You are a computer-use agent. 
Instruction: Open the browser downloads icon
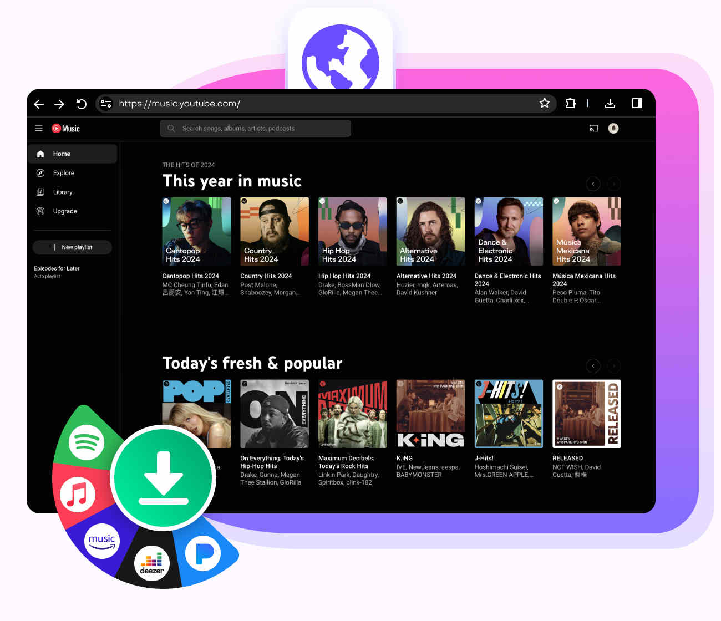pyautogui.click(x=610, y=104)
